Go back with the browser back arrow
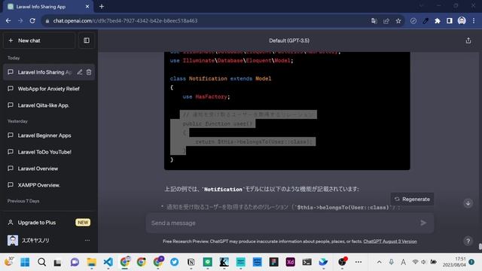482x271 pixels. click(x=8, y=21)
